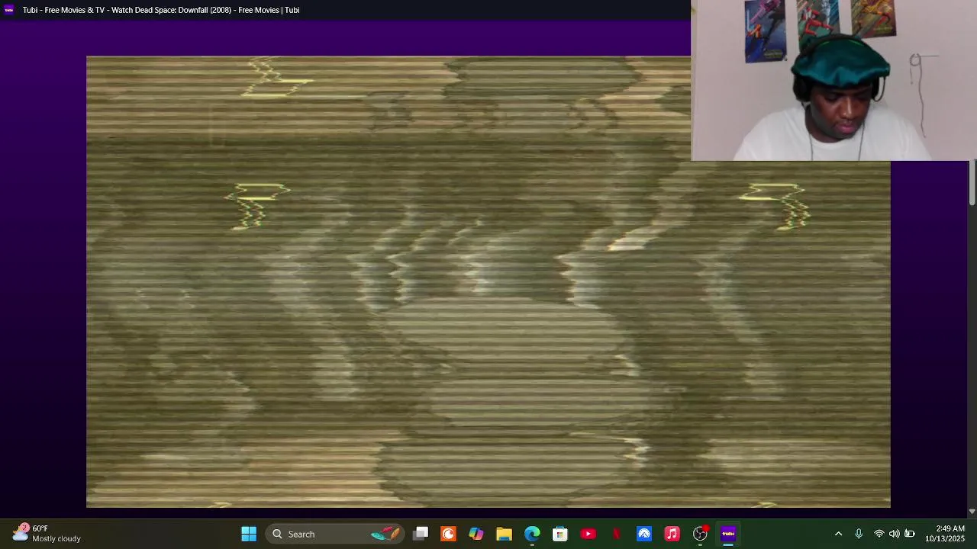The image size is (977, 549).
Task: Click the microphone tray icon
Action: [x=859, y=534]
